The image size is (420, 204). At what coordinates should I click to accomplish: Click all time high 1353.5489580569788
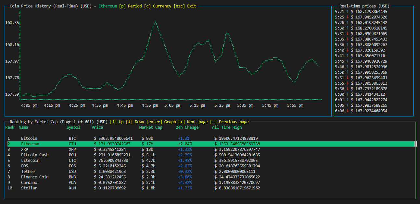(237, 144)
